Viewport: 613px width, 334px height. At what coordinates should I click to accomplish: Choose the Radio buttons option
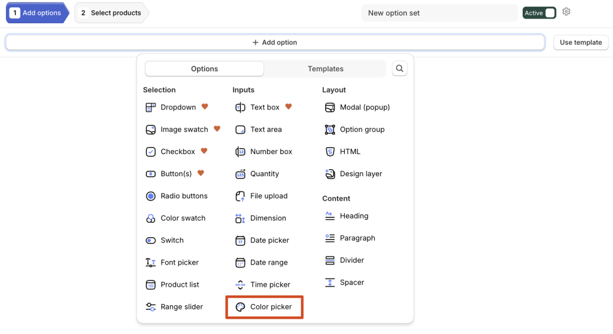click(x=177, y=196)
